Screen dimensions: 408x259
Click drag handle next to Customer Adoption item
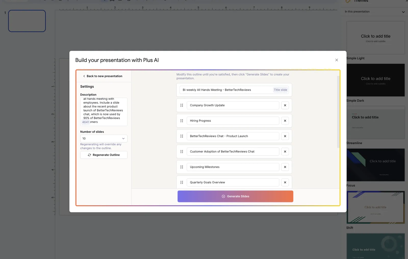tap(182, 152)
